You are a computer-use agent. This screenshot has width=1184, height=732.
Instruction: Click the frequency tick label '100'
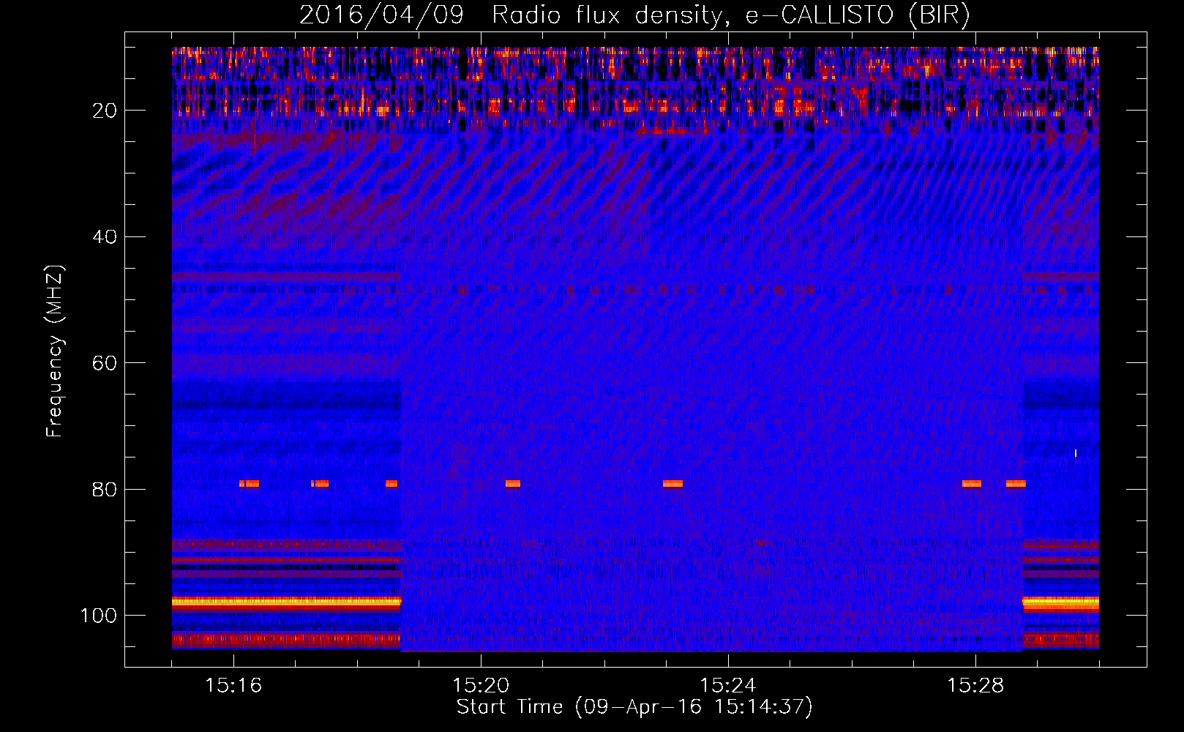tap(99, 616)
